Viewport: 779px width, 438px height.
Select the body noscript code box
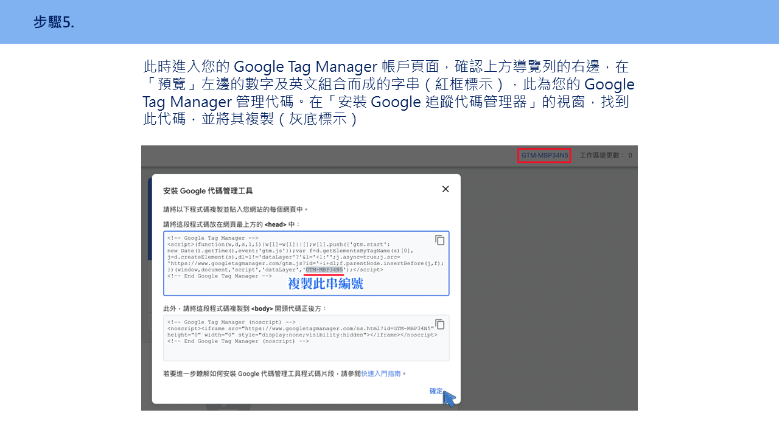(x=306, y=338)
